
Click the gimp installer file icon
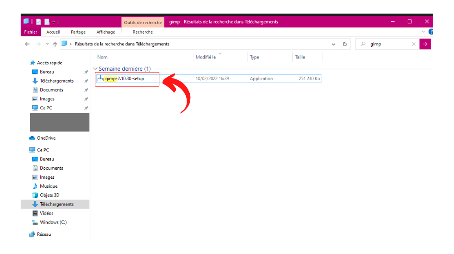pyautogui.click(x=100, y=78)
